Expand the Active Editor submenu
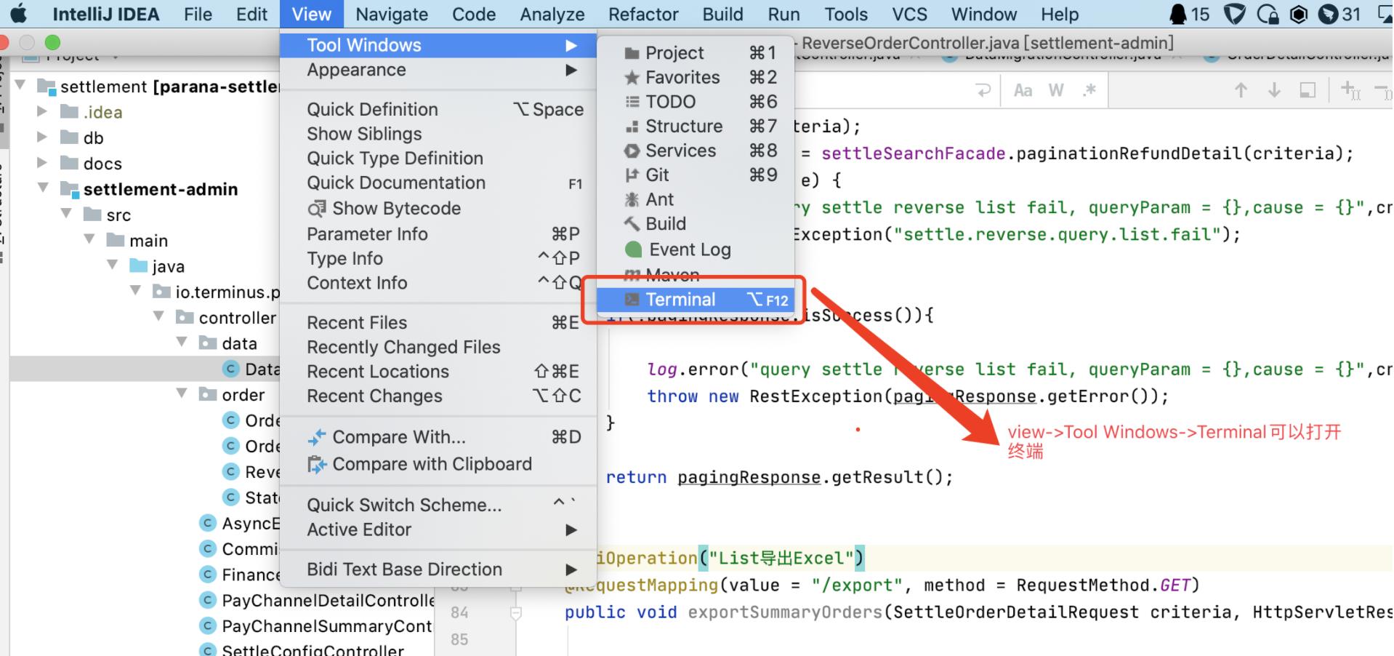This screenshot has width=1394, height=656. [x=438, y=529]
